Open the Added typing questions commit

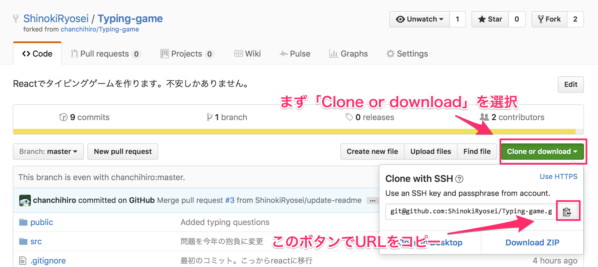pos(225,222)
